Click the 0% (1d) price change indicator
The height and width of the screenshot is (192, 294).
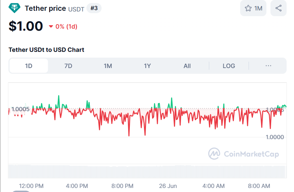tap(63, 27)
